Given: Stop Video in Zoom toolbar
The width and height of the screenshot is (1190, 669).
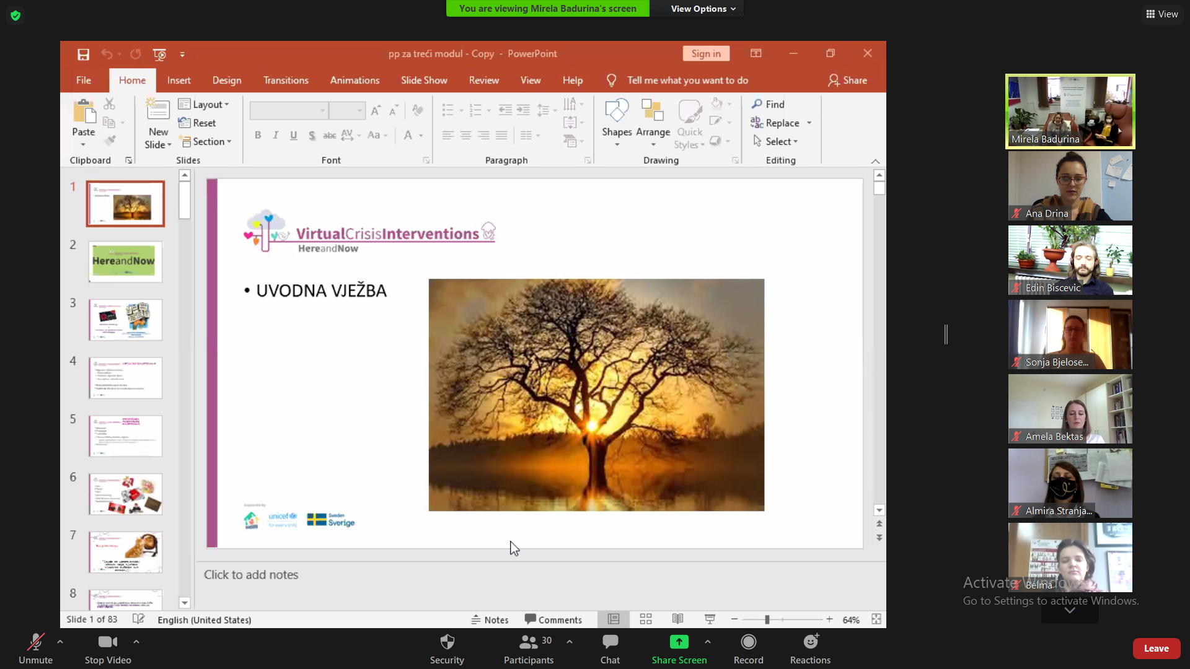Looking at the screenshot, I should (108, 649).
